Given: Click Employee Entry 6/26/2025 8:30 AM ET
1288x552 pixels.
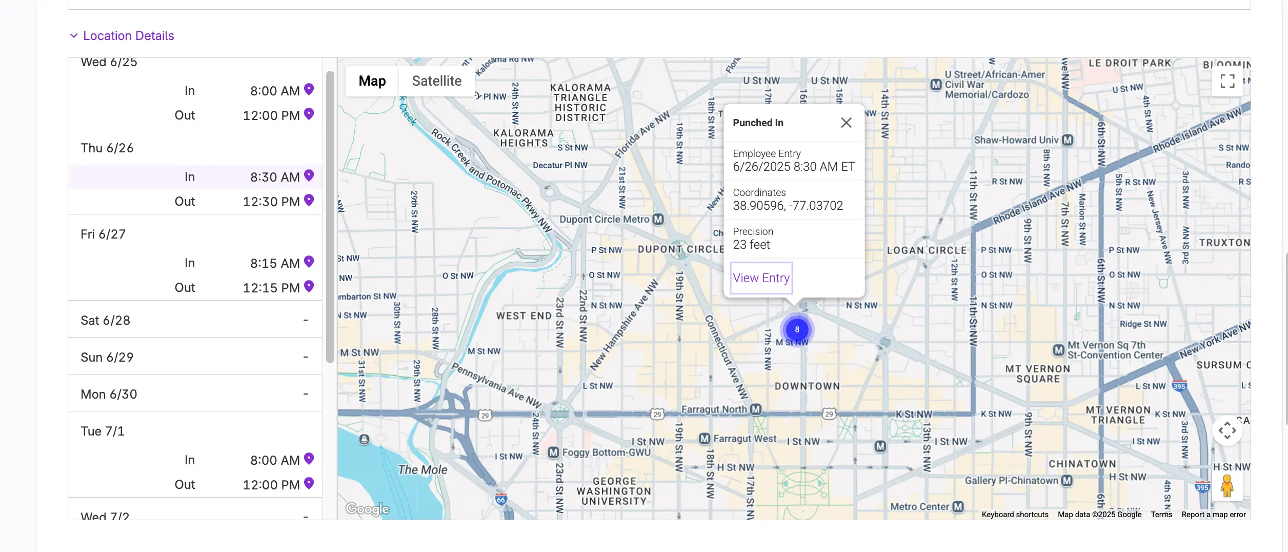Looking at the screenshot, I should (x=794, y=161).
